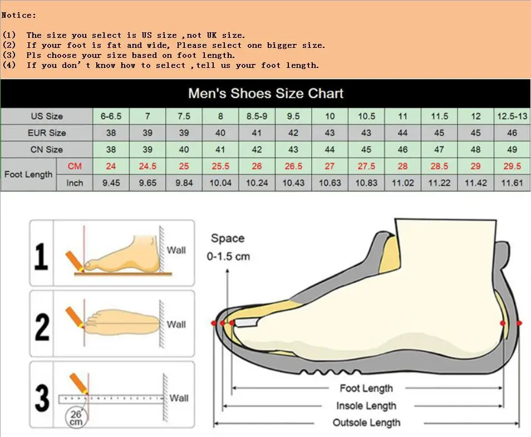Click the "0-1.5 cm" spacing label
The width and height of the screenshot is (531, 437).
click(x=228, y=257)
